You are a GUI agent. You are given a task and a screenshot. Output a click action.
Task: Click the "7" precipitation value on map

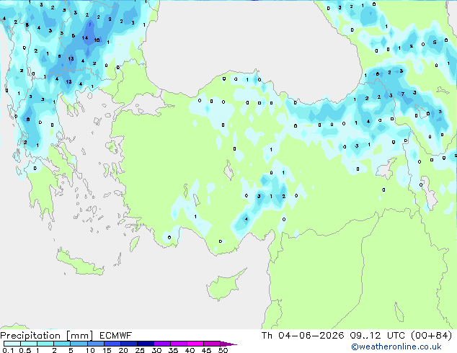click(x=403, y=94)
